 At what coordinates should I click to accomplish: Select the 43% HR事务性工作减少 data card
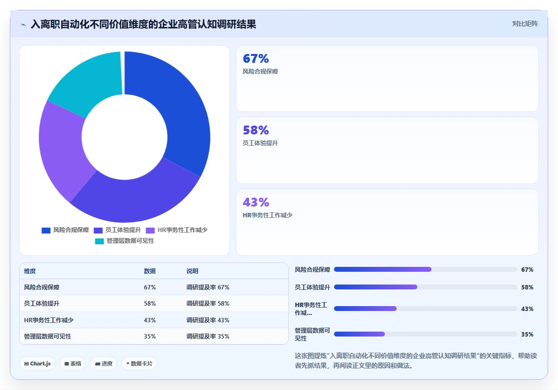[387, 222]
